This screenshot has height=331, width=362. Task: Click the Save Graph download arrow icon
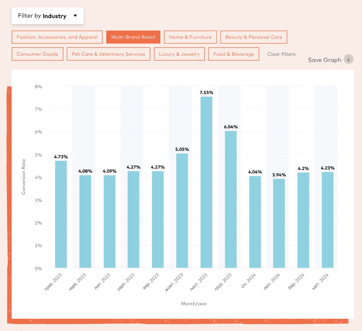tap(348, 59)
